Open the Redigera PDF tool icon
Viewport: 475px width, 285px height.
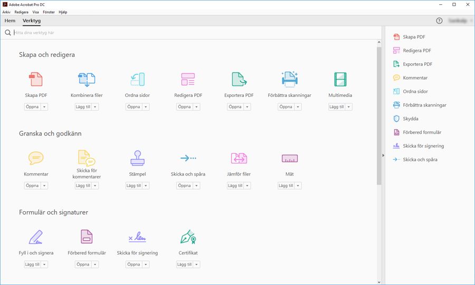(188, 79)
